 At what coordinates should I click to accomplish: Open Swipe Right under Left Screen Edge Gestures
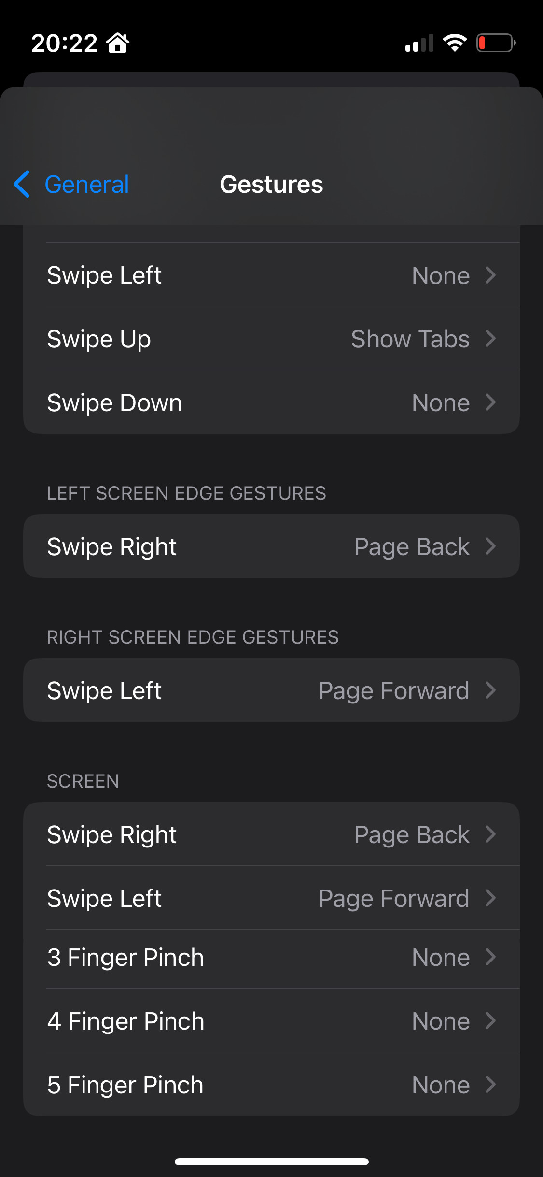click(271, 546)
